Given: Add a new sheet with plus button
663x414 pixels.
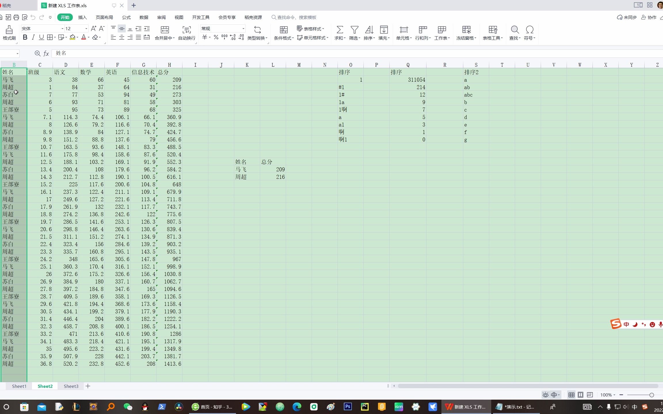Looking at the screenshot, I should click(88, 386).
